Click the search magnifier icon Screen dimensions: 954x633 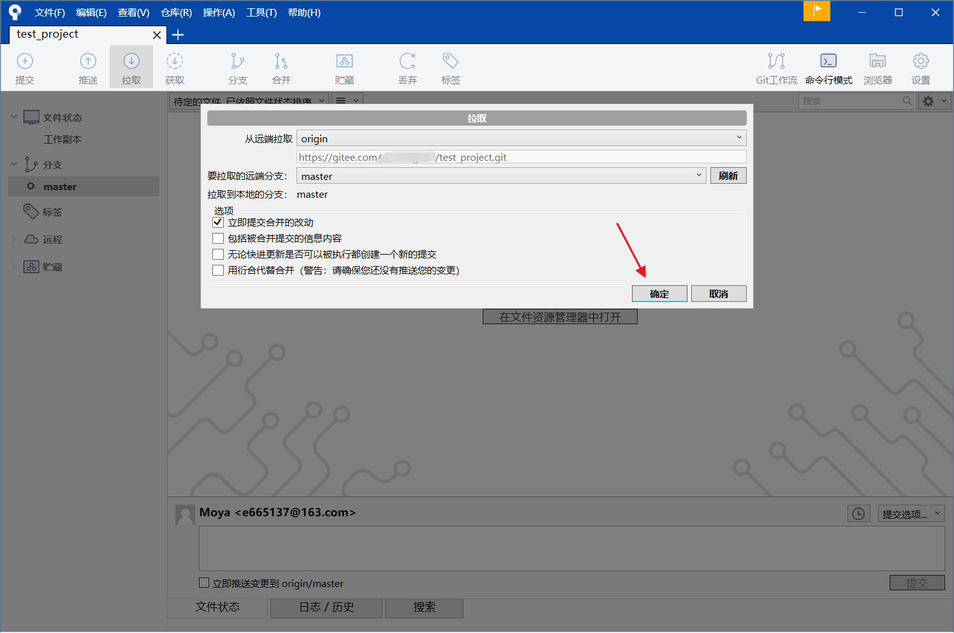click(907, 101)
